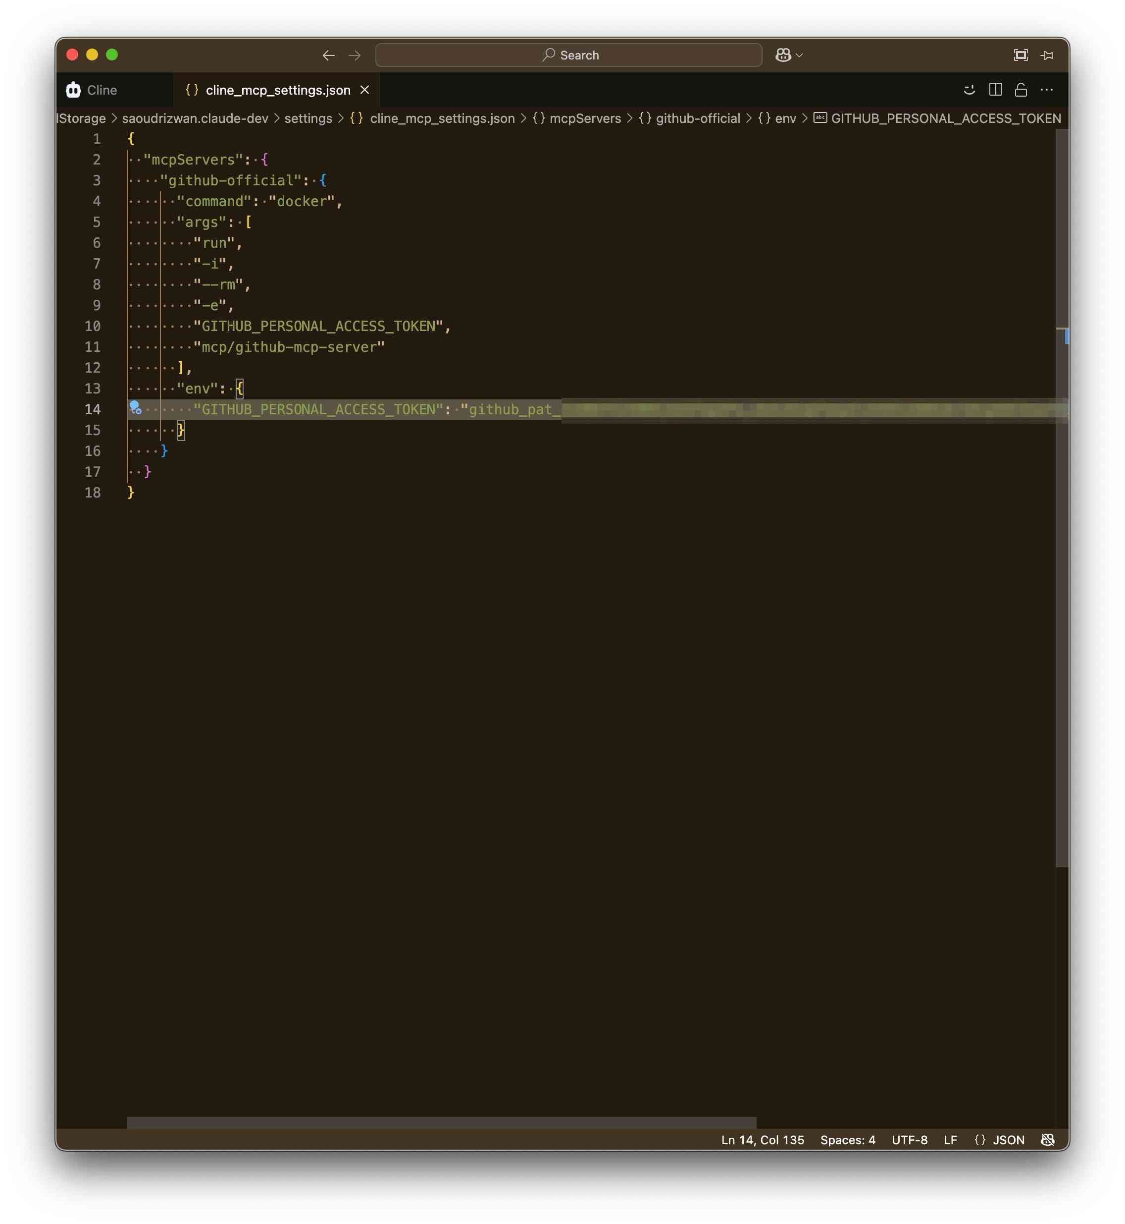1125x1224 pixels.
Task: Open the More Actions ellipsis menu
Action: 1046,90
